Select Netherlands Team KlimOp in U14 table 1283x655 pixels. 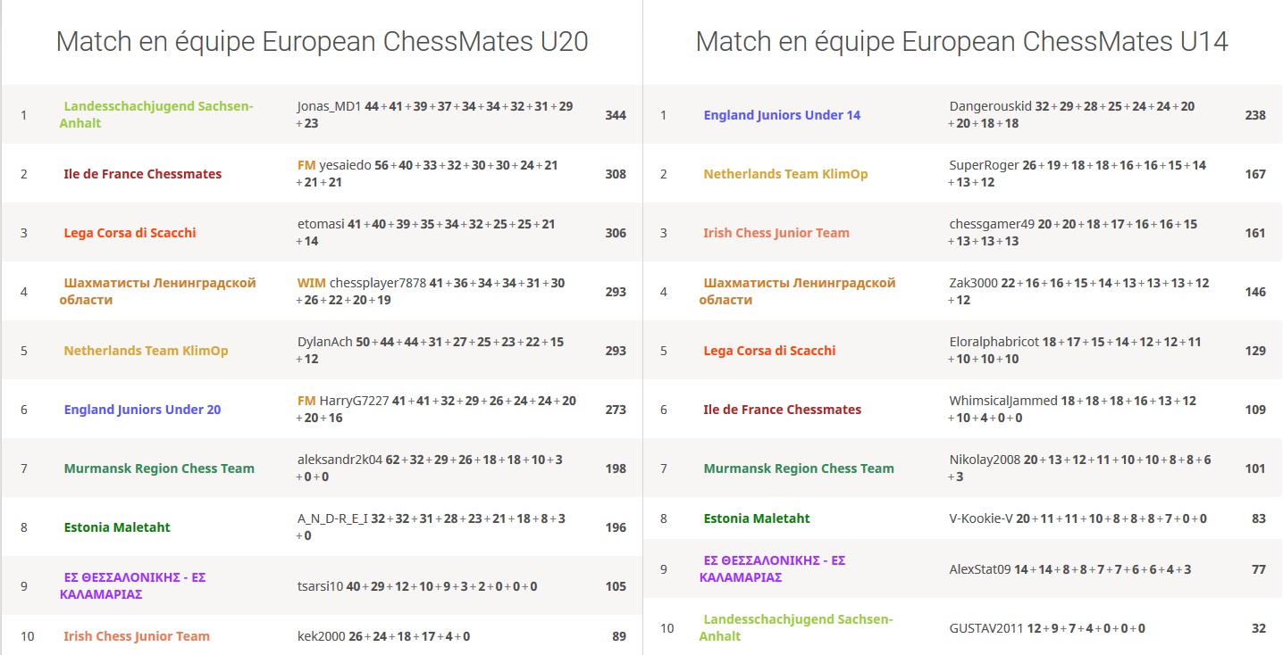click(x=785, y=174)
